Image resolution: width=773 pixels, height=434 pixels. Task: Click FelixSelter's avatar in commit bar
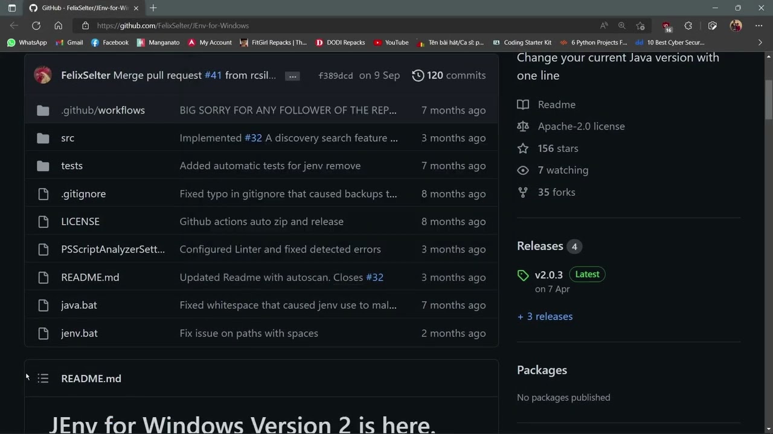[43, 75]
